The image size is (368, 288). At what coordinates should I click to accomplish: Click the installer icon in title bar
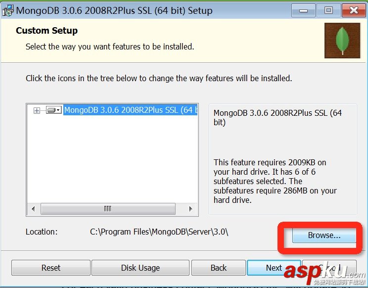(8, 10)
